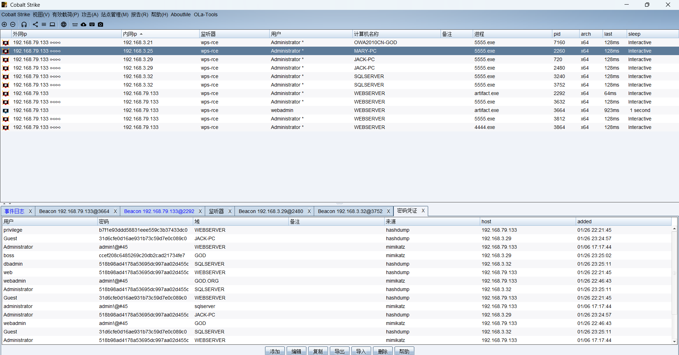This screenshot has width=679, height=355.
Task: Click the disconnect minus icon in toolbar
Action: pos(13,24)
